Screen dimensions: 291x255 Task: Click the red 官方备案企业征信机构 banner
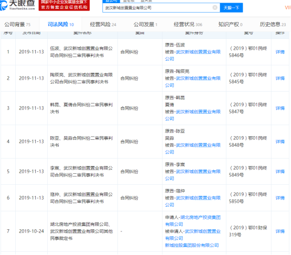click(x=64, y=5)
